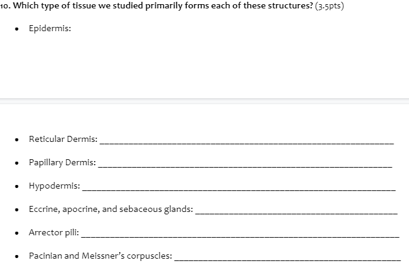Click the word Epidermis
The height and width of the screenshot is (270, 409).
[49, 28]
